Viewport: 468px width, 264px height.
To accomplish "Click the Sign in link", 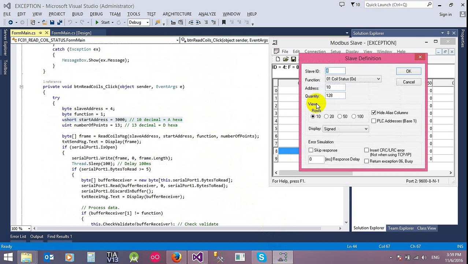I will click(445, 14).
